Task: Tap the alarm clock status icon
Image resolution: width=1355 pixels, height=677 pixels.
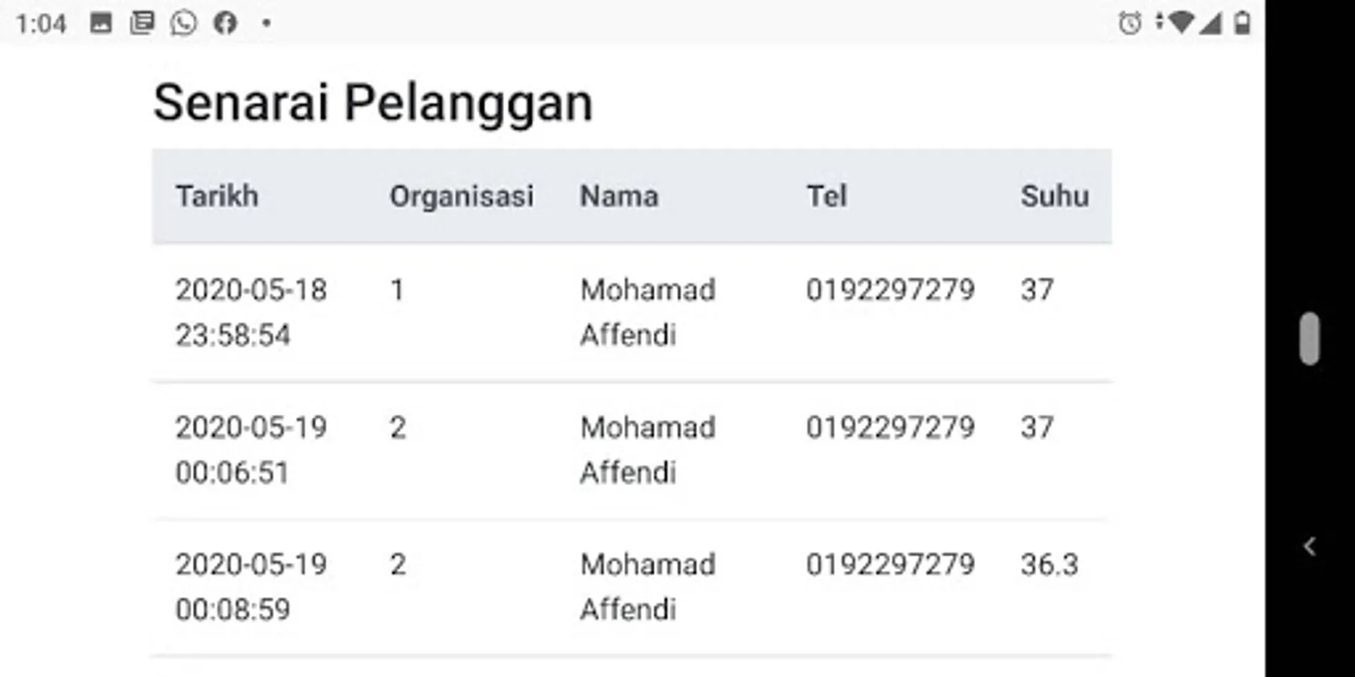Action: tap(1129, 23)
